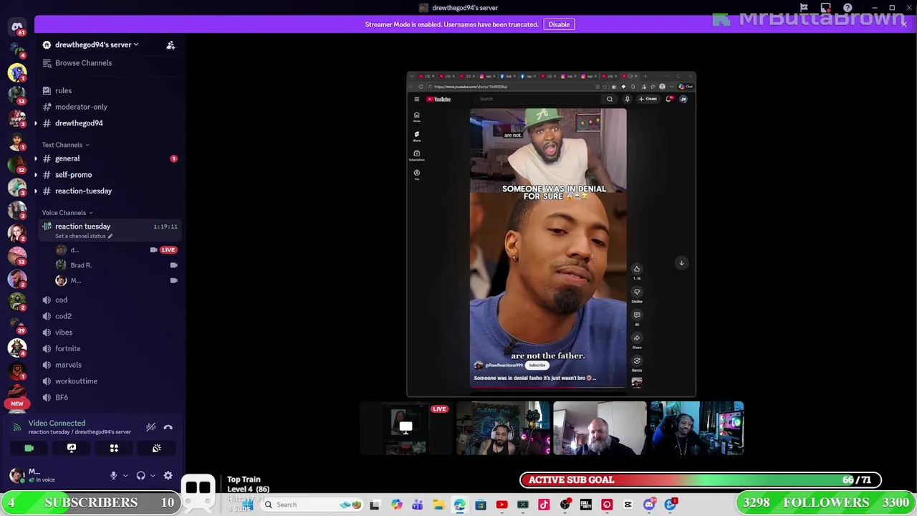917x516 pixels.
Task: Click the stream's scroll down arrow
Action: coord(681,263)
